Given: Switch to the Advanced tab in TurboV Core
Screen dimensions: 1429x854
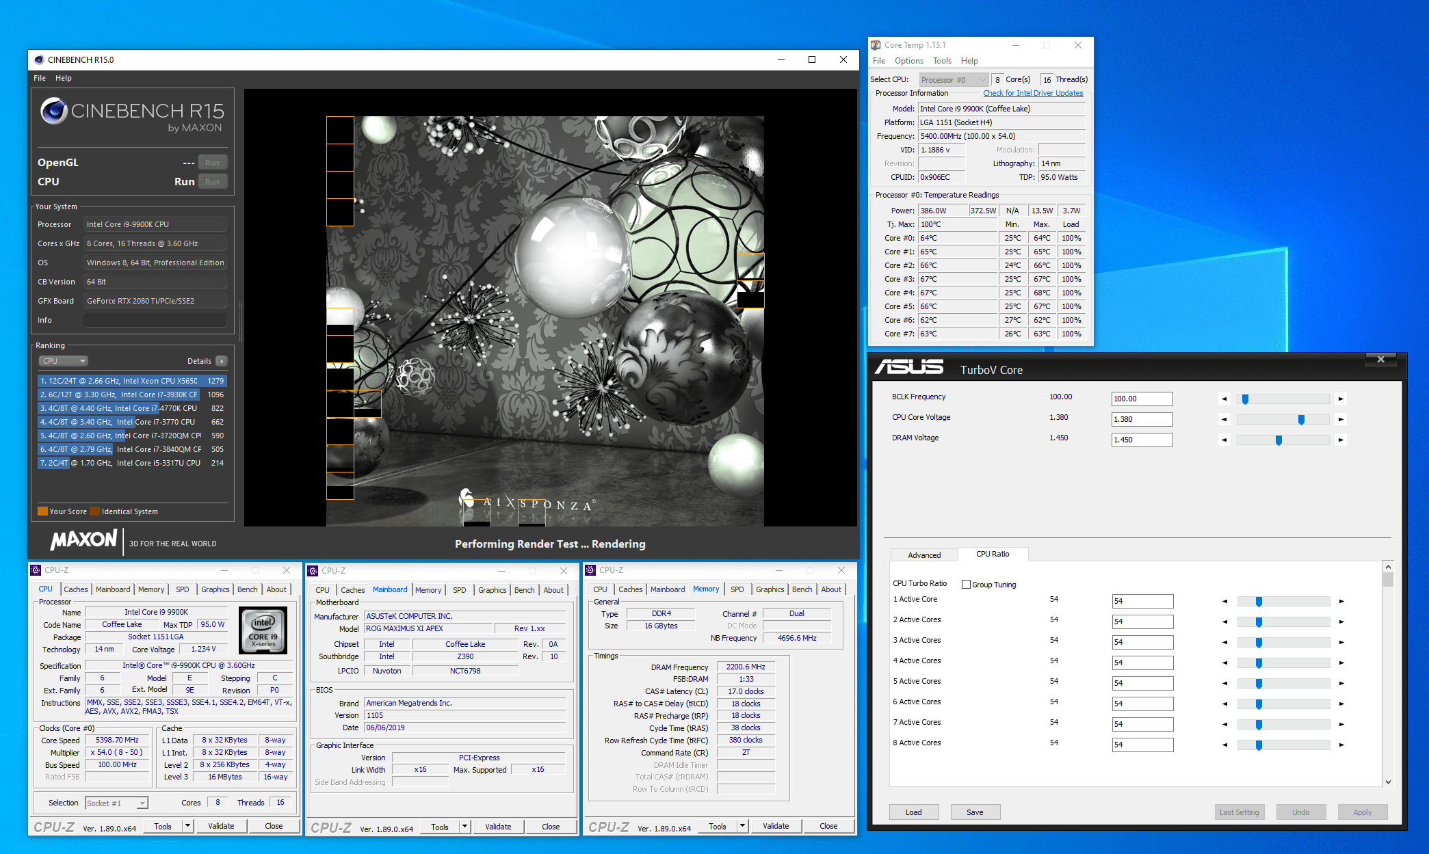Looking at the screenshot, I should click(x=924, y=555).
